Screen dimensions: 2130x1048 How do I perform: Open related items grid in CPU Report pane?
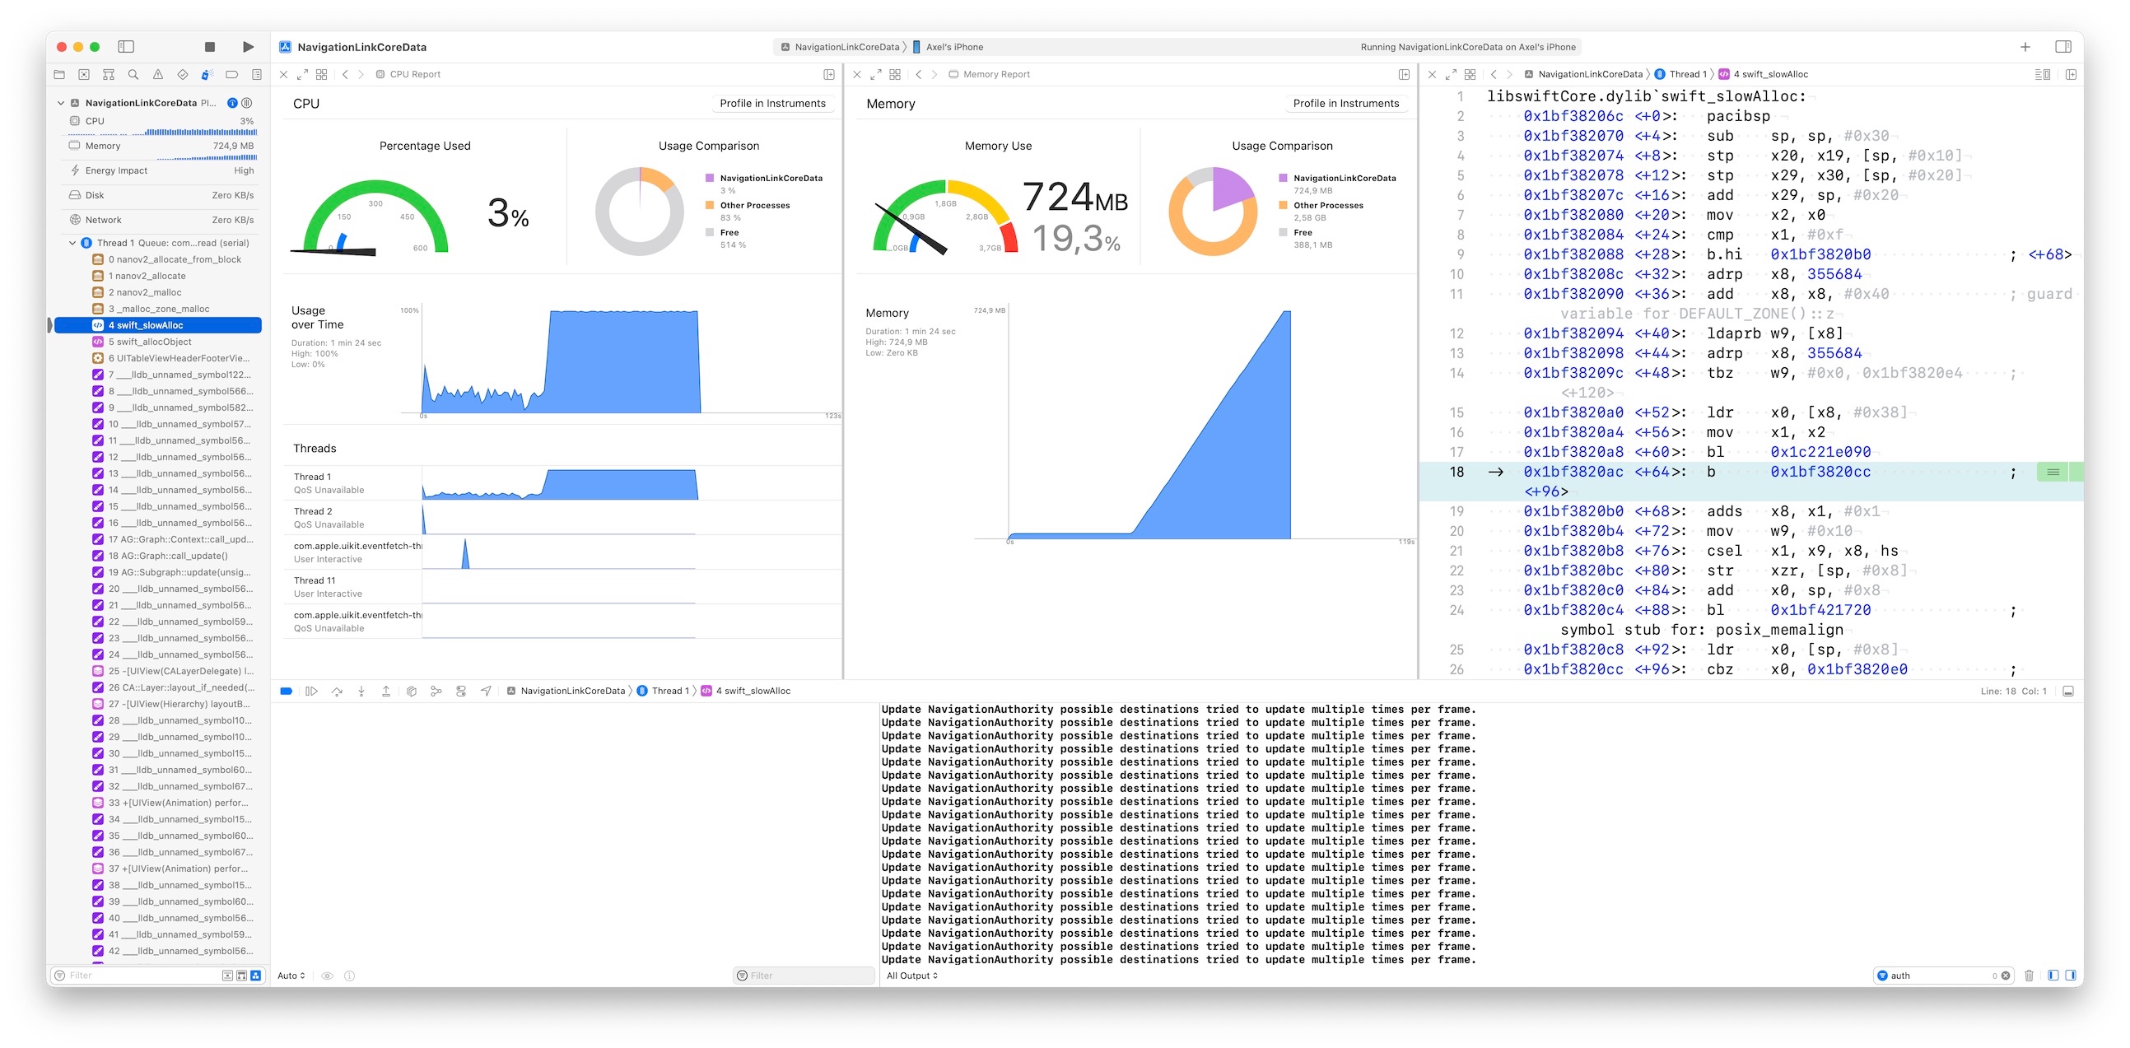322,74
